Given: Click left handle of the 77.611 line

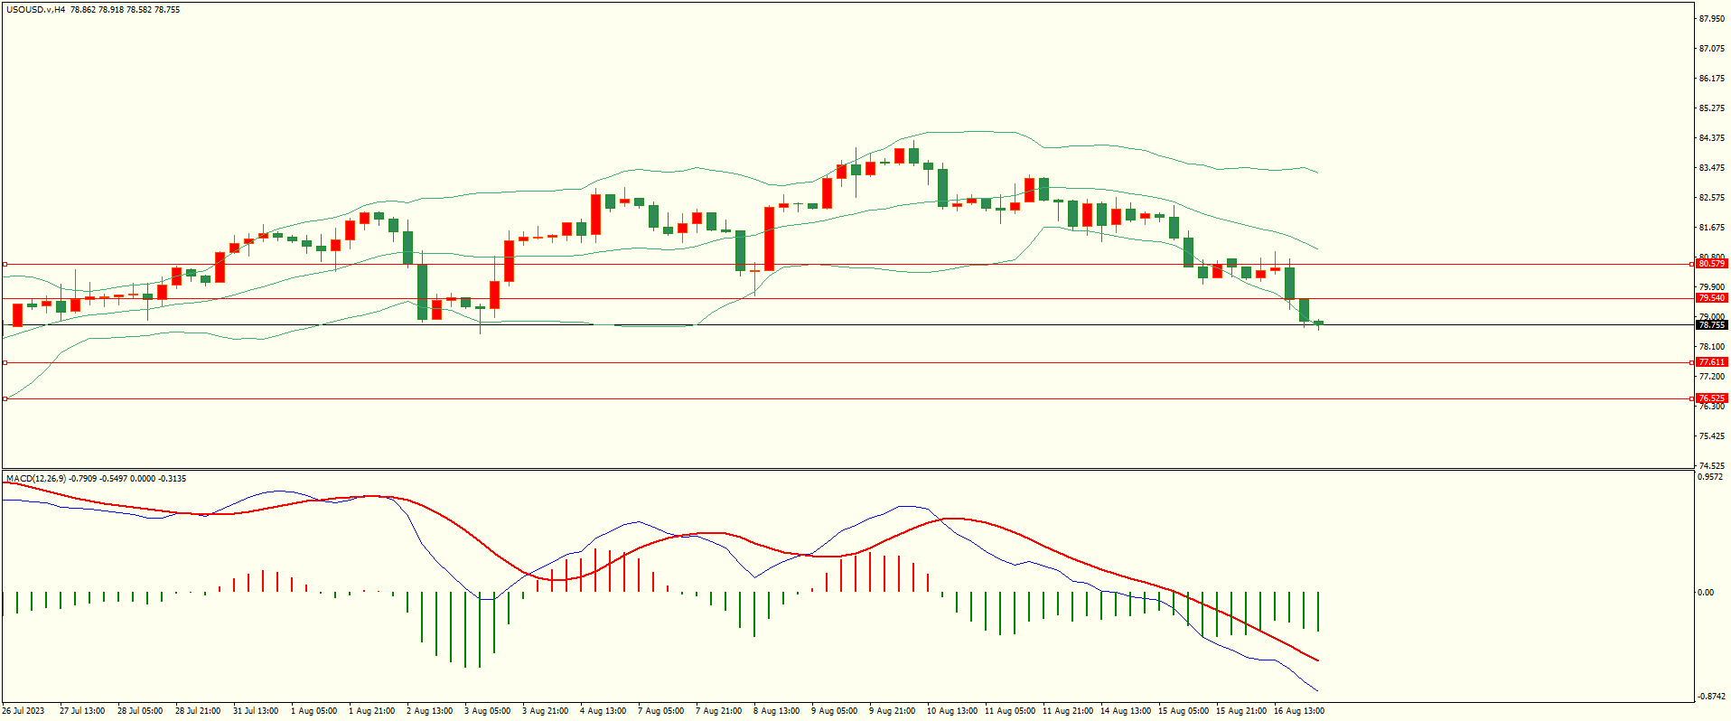Looking at the screenshot, I should click(5, 362).
